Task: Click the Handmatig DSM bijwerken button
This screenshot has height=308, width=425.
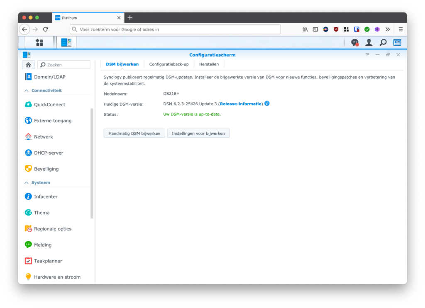Action: [x=134, y=133]
